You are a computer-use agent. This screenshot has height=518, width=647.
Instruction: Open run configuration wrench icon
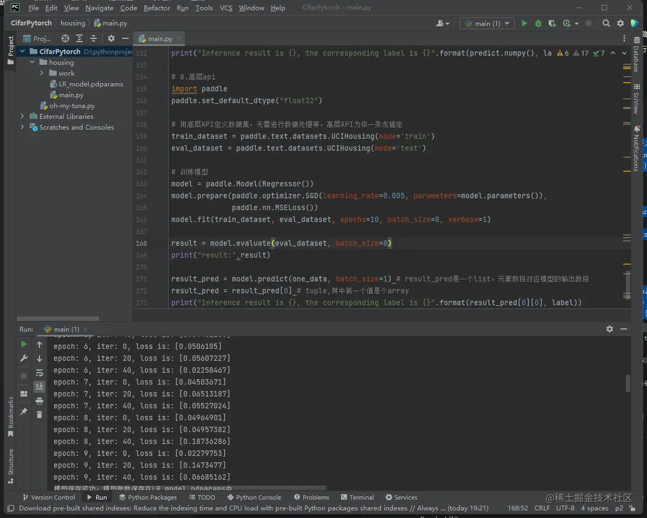click(24, 358)
